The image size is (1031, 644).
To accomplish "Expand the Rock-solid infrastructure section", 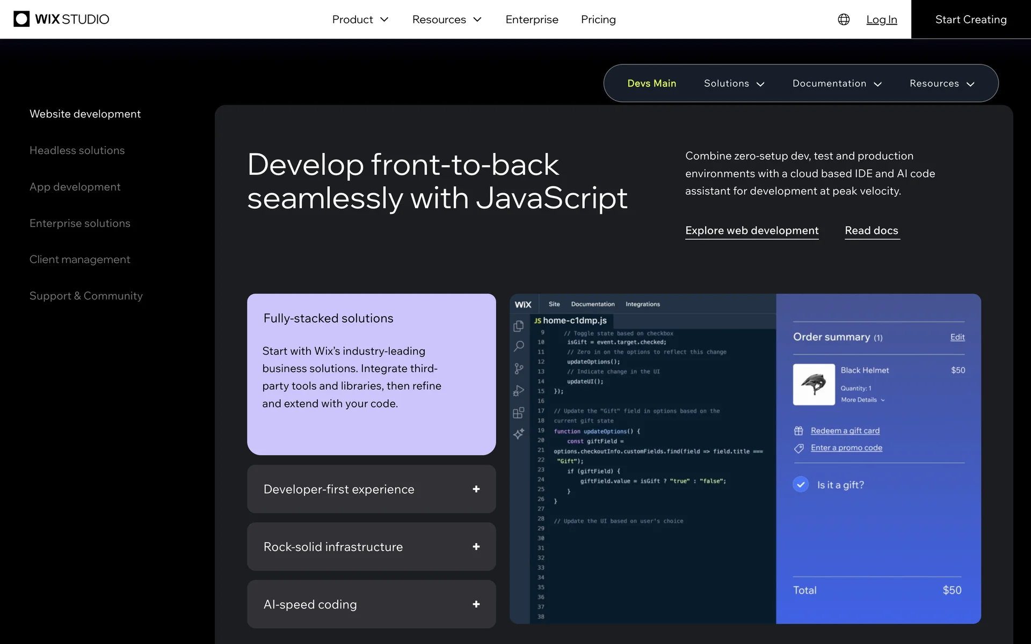I will 476,546.
